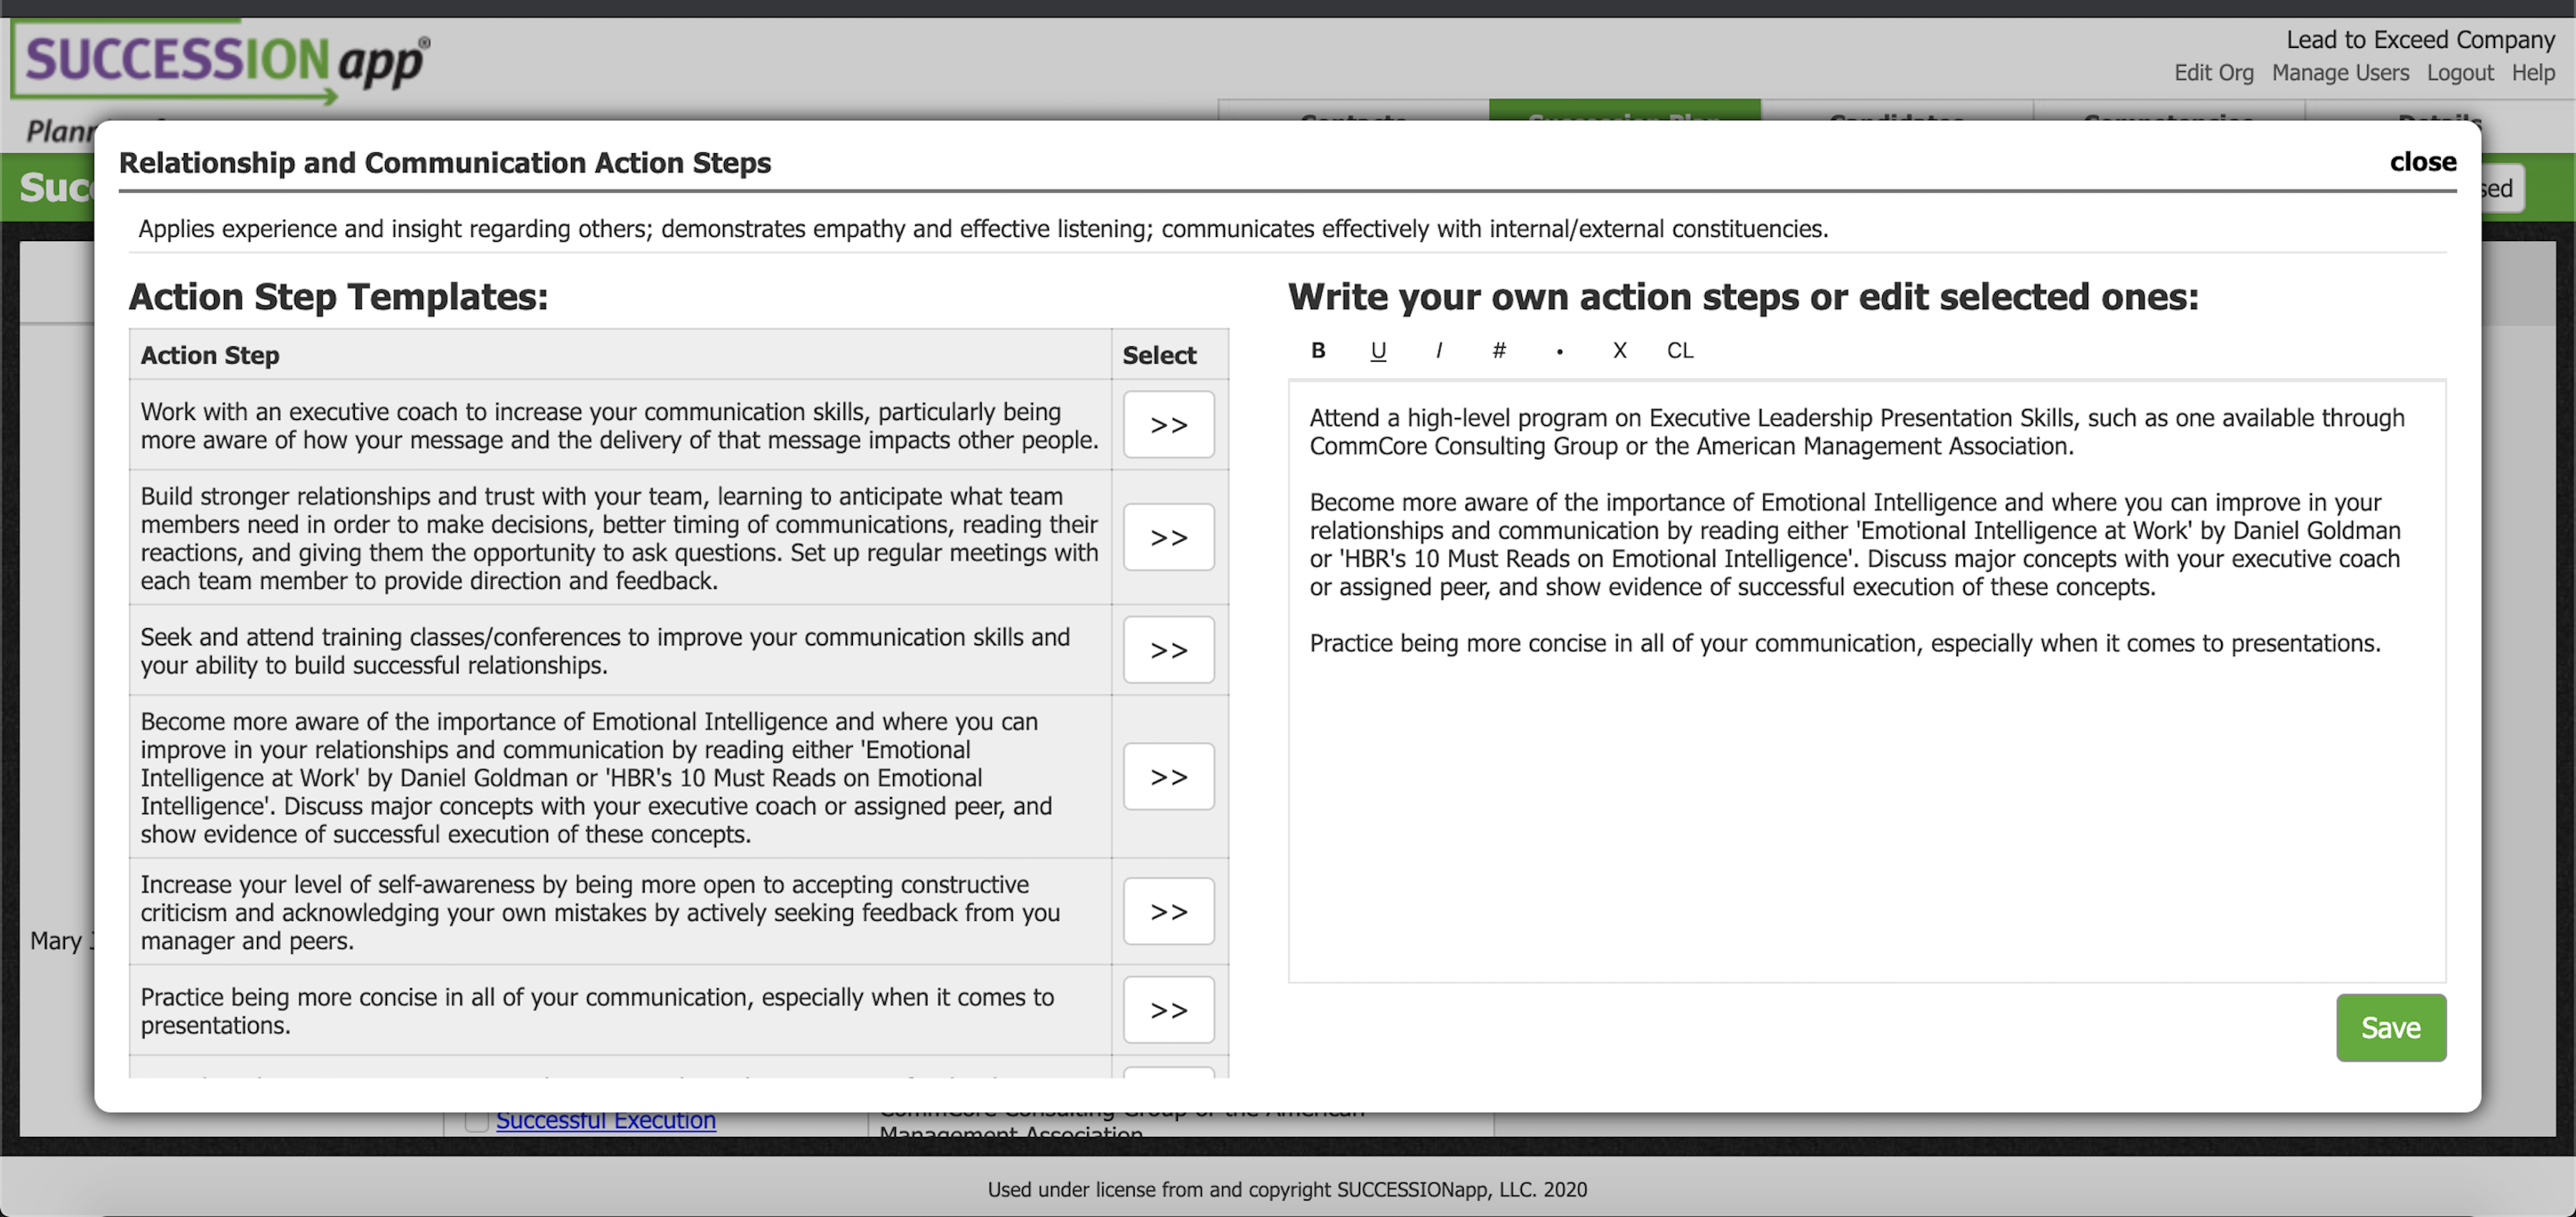Apply italic formatting with the I button
The image size is (2576, 1217).
(1438, 350)
